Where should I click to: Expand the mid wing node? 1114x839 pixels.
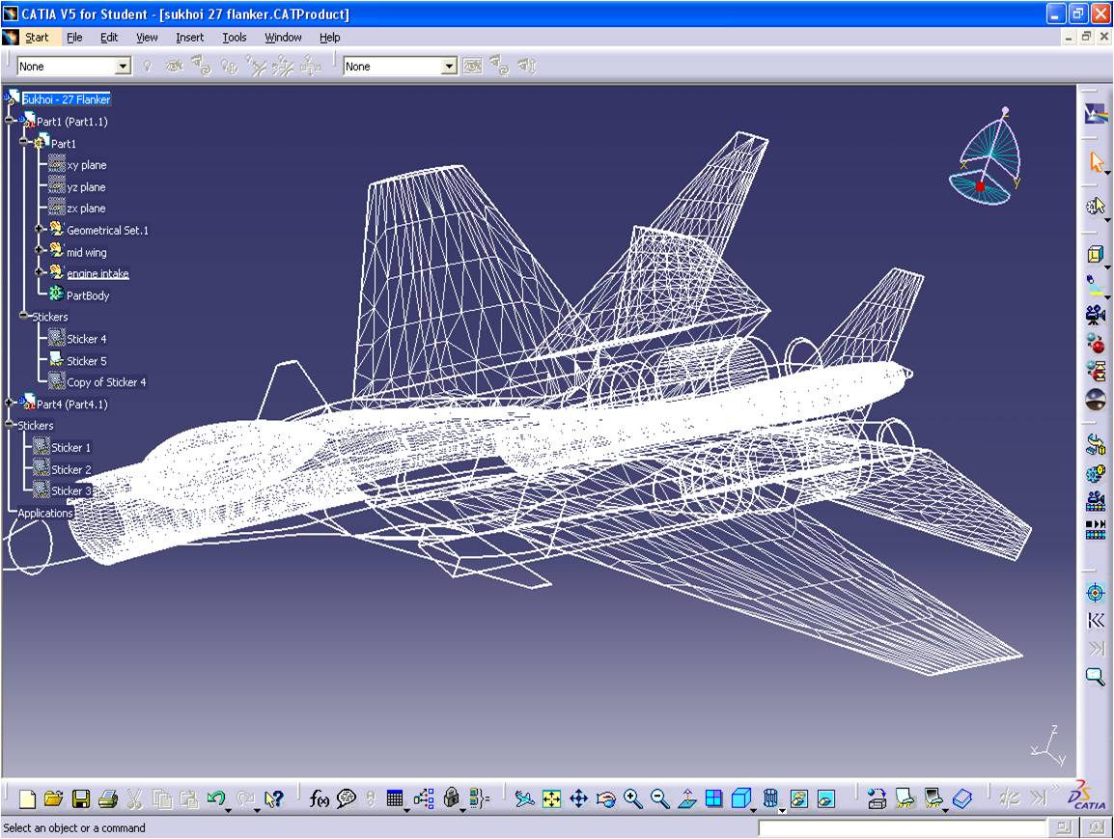coord(39,251)
